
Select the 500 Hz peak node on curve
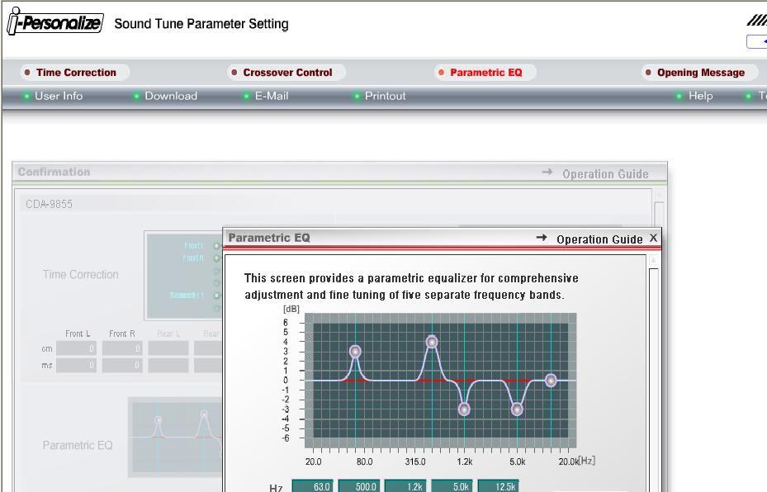432,342
